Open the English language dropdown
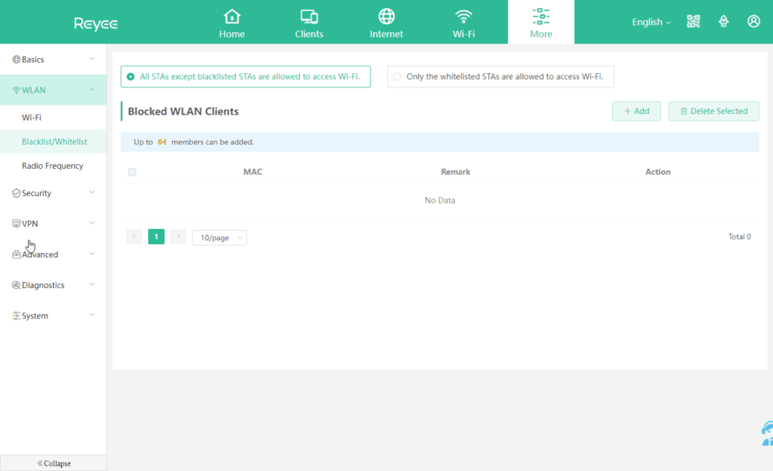773x471 pixels. click(x=651, y=22)
